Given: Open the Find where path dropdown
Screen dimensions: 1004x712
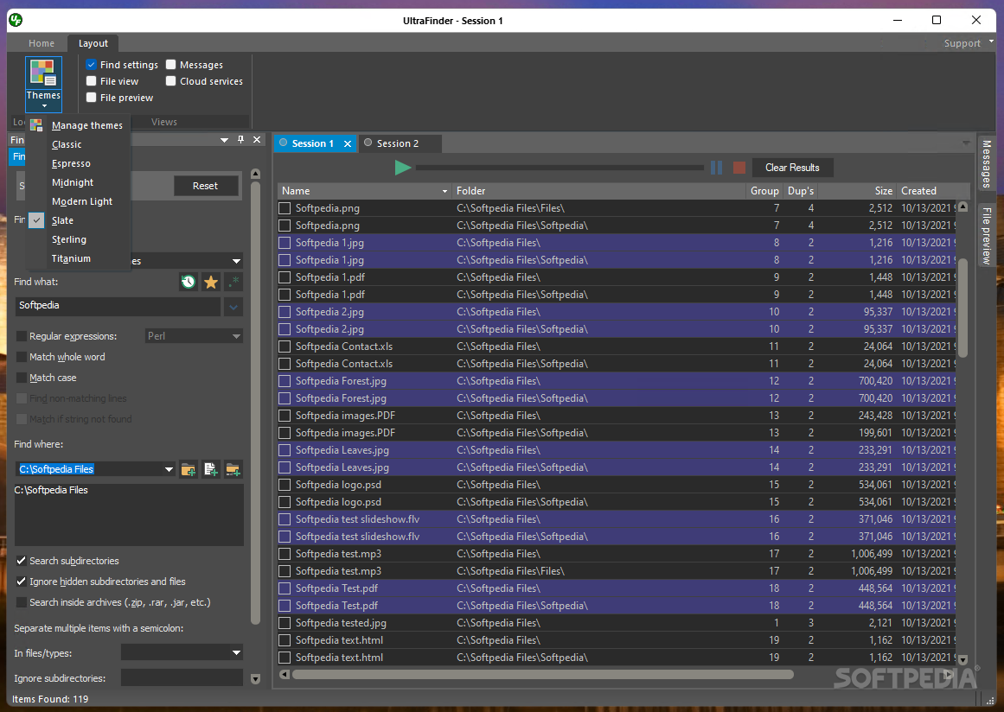Looking at the screenshot, I should tap(169, 469).
